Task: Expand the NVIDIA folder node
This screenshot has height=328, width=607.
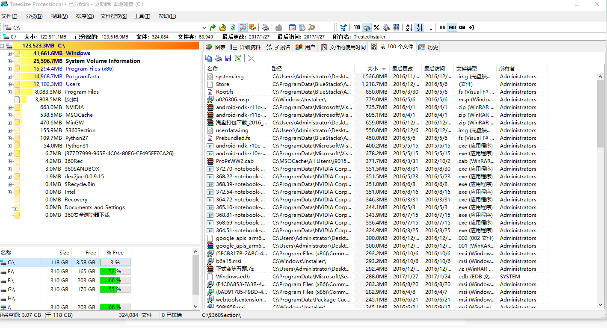Action: (x=9, y=107)
